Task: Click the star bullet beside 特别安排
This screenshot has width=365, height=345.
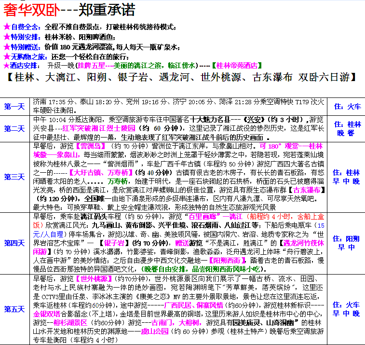Action: tap(6, 37)
